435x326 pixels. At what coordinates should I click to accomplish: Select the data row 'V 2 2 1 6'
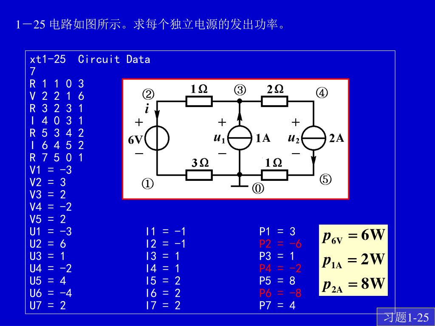point(57,96)
